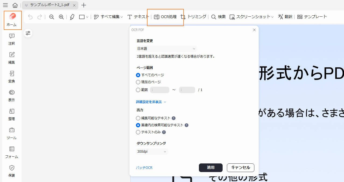Open the 翻訳 translate tool
The image size is (344, 182).
coord(285,17)
